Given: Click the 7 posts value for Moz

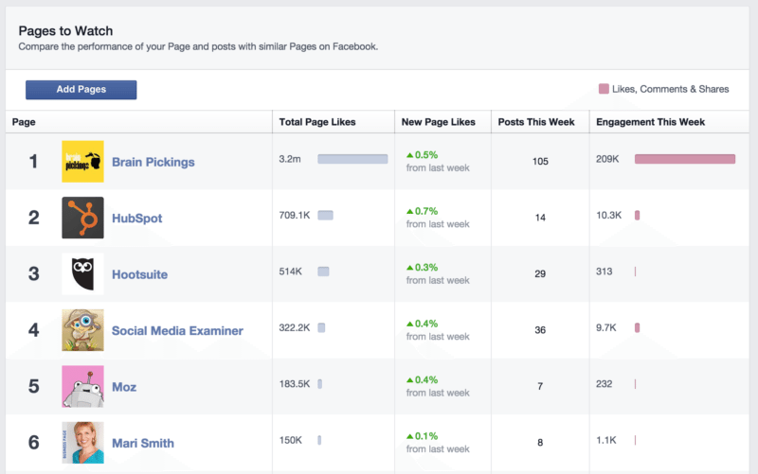Looking at the screenshot, I should pos(540,387).
